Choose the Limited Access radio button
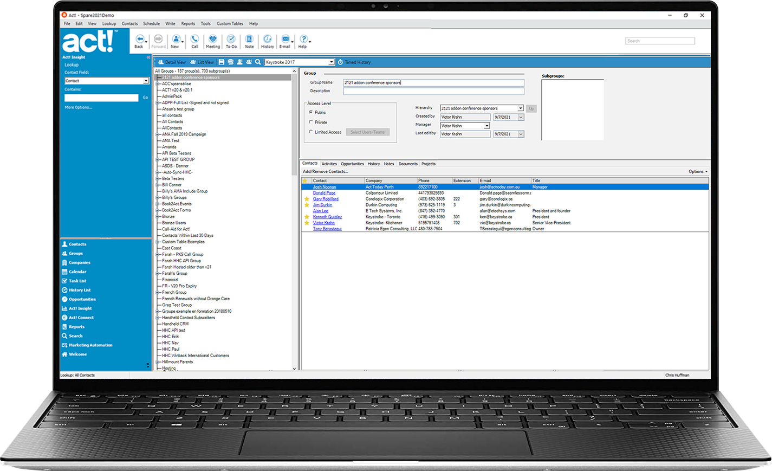 tap(311, 132)
